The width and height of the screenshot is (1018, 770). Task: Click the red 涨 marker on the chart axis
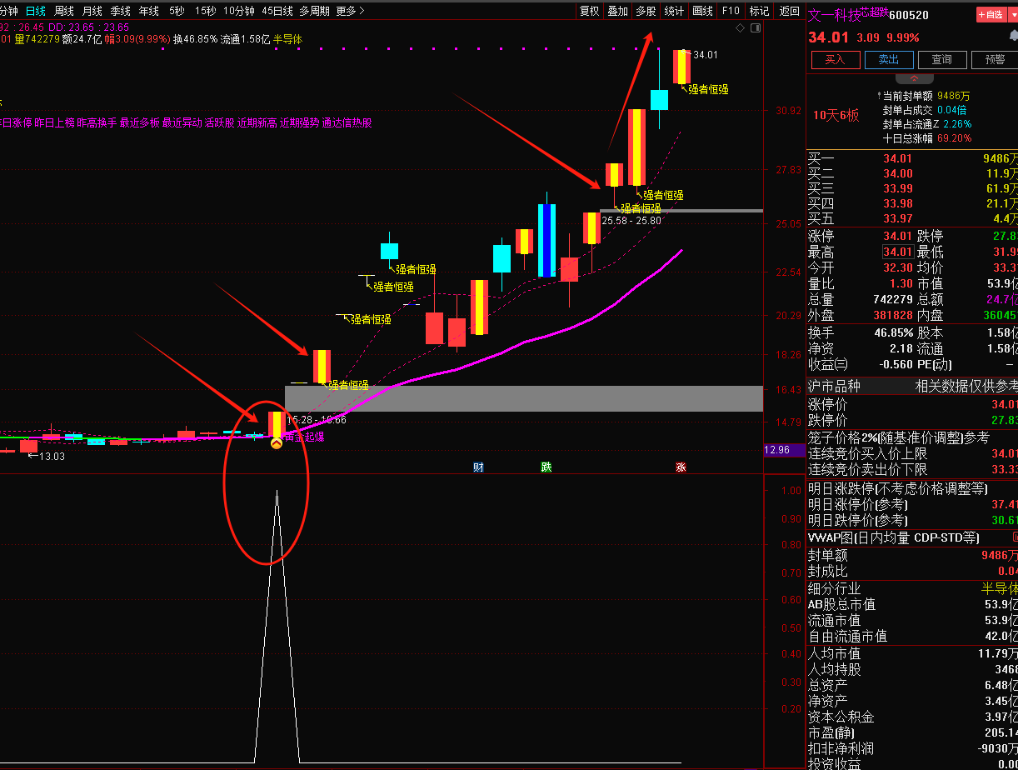pos(681,467)
